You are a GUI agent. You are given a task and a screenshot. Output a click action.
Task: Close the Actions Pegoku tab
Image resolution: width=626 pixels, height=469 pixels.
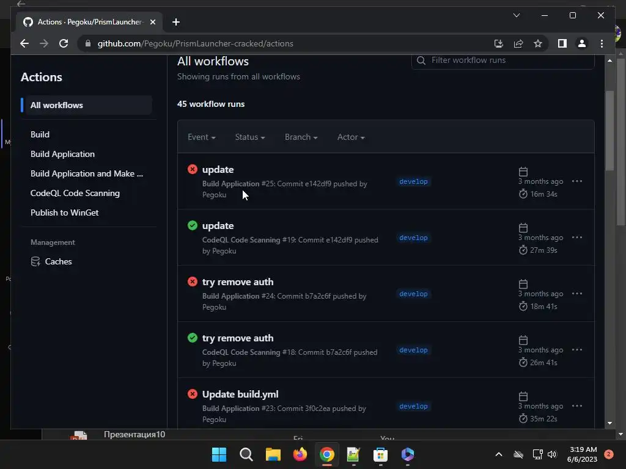coord(152,22)
